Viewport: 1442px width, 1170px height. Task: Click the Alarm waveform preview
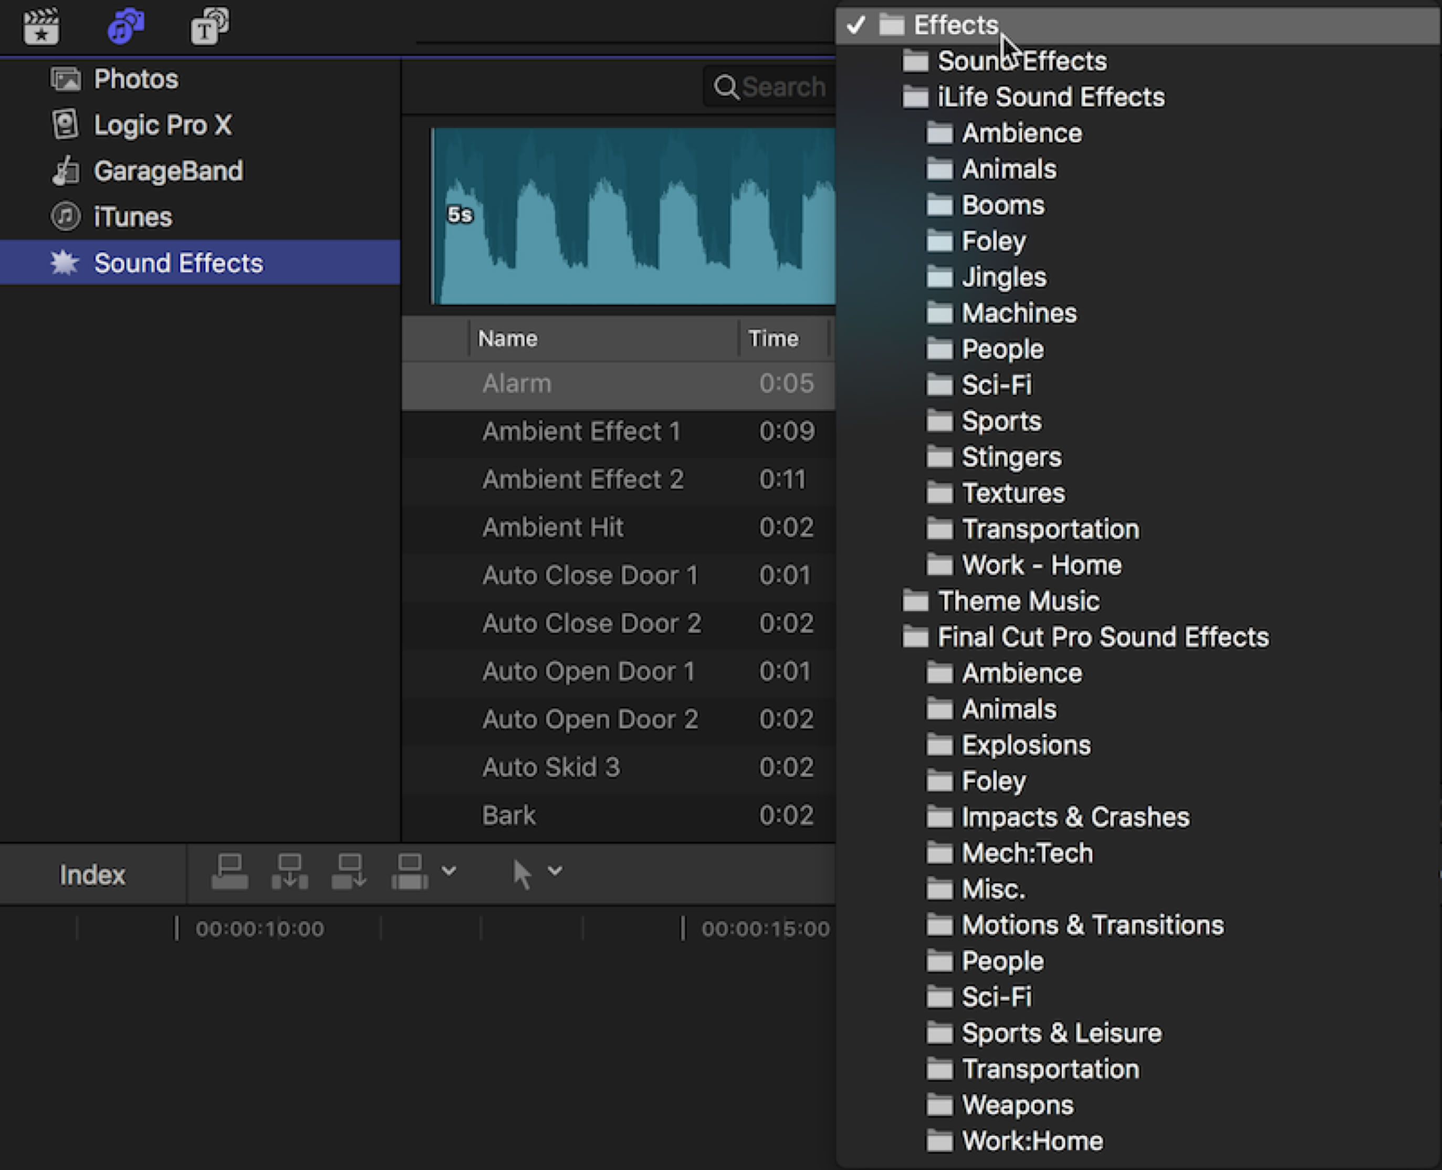(x=633, y=216)
